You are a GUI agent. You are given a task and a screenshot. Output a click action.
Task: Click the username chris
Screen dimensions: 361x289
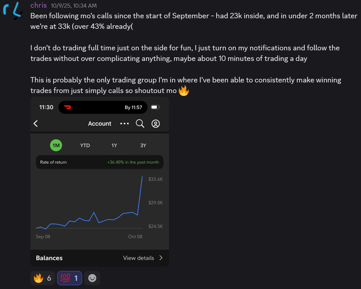point(38,5)
